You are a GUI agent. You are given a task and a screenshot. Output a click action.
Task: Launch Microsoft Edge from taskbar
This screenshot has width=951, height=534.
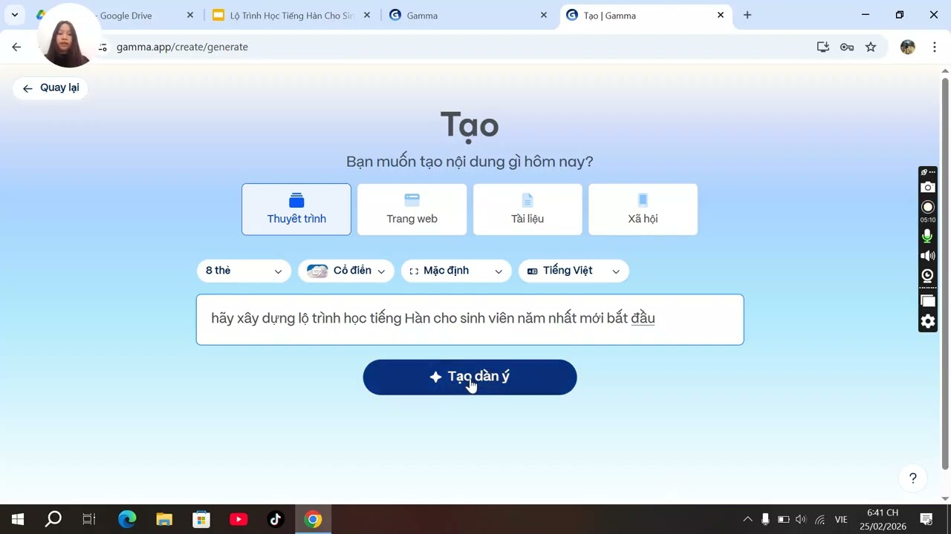tap(127, 519)
